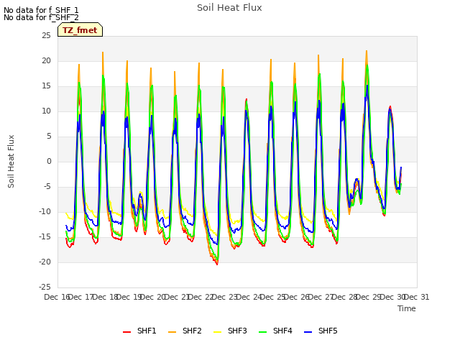This screenshot has width=460, height=345.
Task: Click the y-axis tick label 5
Action: tap(49, 136)
